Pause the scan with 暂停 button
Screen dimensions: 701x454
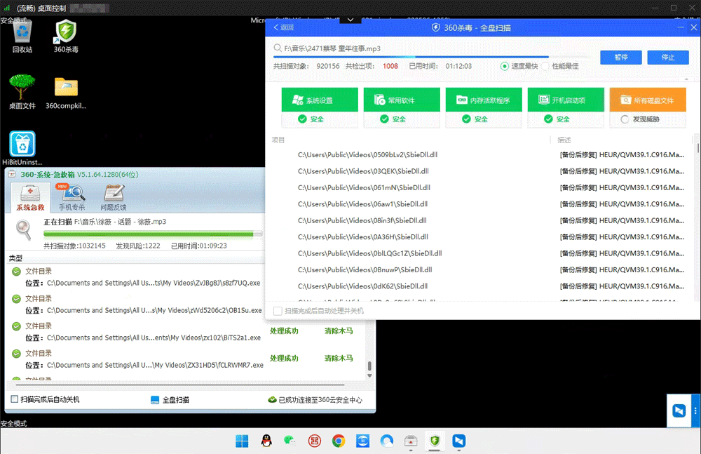(x=620, y=57)
